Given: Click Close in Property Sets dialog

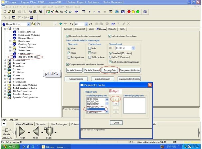Looking at the screenshot, I should [116, 123].
